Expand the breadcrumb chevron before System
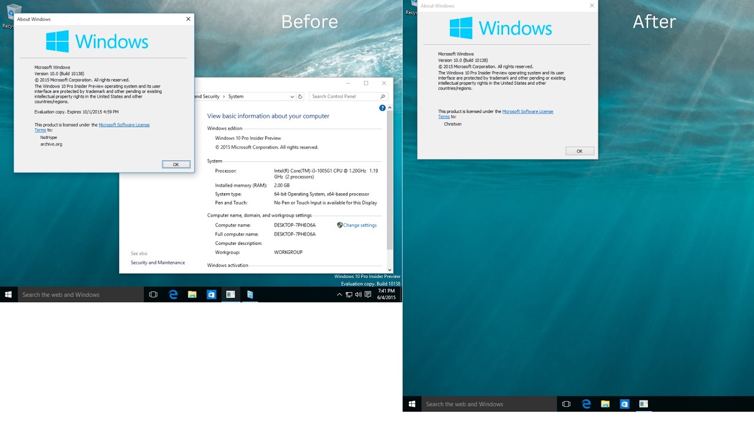754x424 pixels. pyautogui.click(x=223, y=97)
